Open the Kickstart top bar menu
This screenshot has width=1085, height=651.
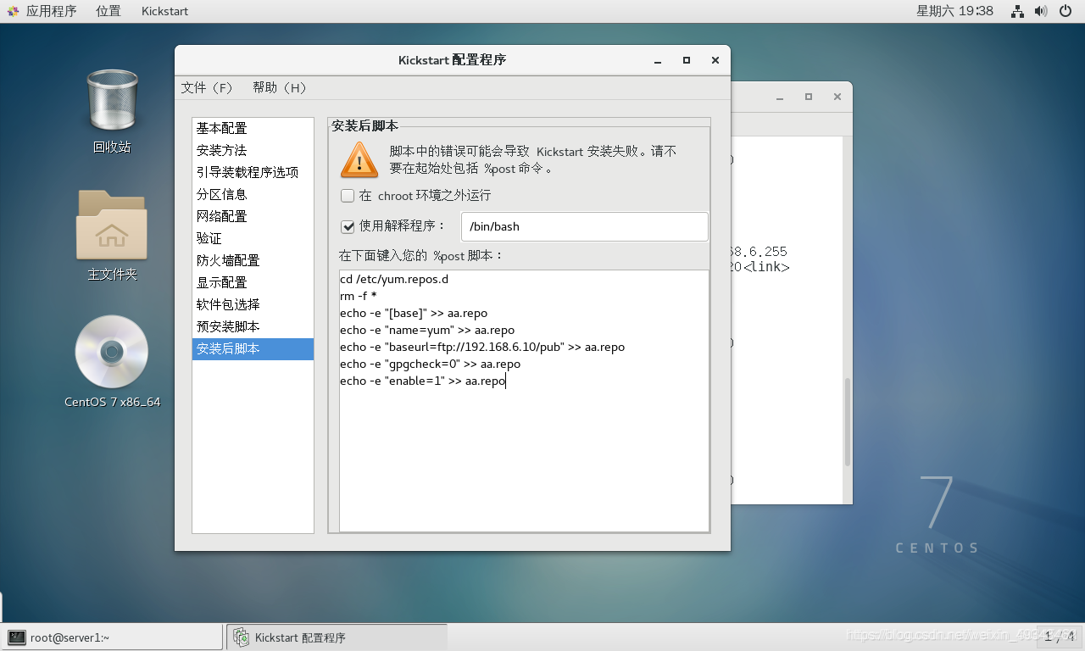pos(164,11)
